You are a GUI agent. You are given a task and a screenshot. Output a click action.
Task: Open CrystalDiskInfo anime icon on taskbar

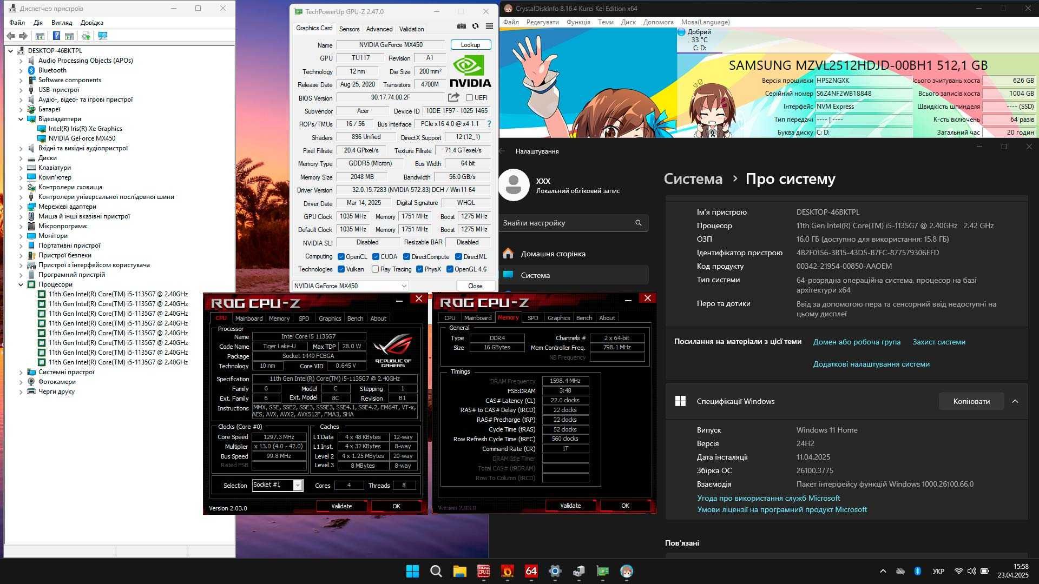coord(627,571)
